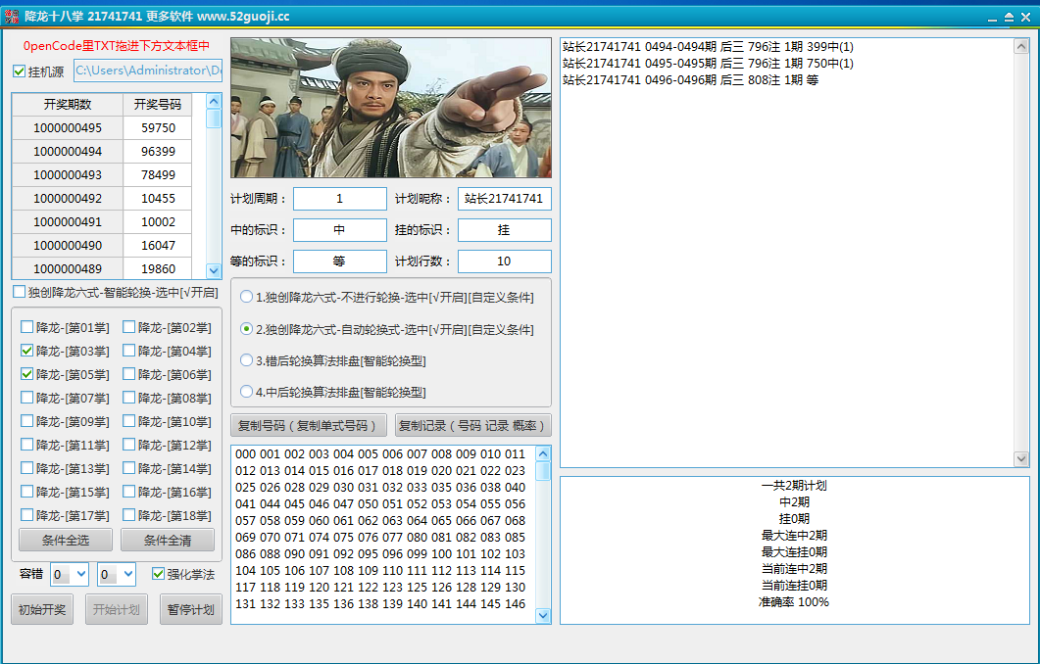Click the log line for 0496-0496期

point(690,80)
